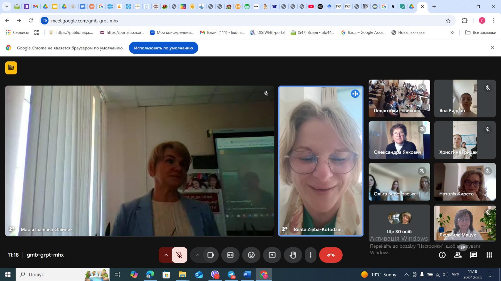501x281 pixels.
Task: Open the emoji reactions panel
Action: (251, 255)
